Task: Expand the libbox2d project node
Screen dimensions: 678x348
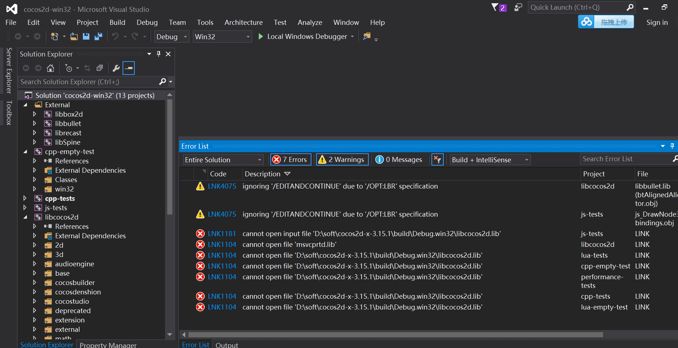Action: pyautogui.click(x=35, y=114)
